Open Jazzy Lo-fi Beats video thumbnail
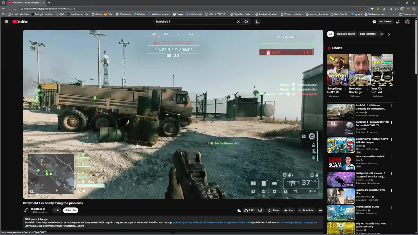The height and width of the screenshot is (235, 418). [x=341, y=179]
